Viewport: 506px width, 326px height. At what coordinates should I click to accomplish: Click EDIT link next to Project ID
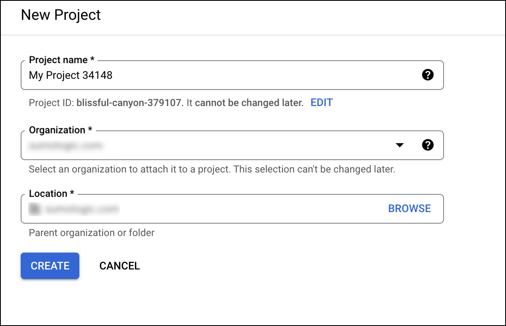[322, 102]
